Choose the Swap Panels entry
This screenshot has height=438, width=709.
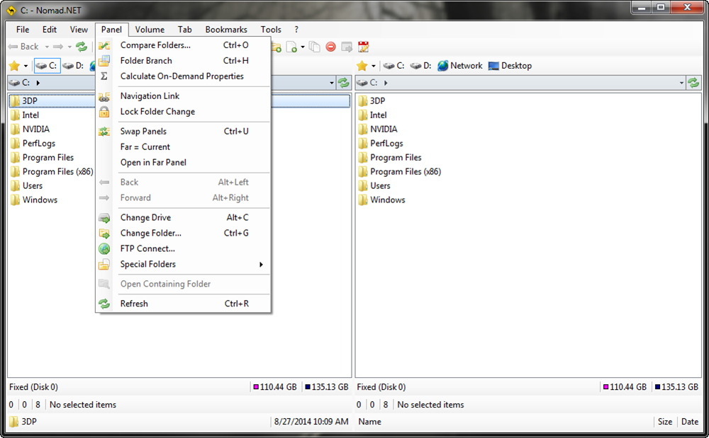click(x=183, y=132)
